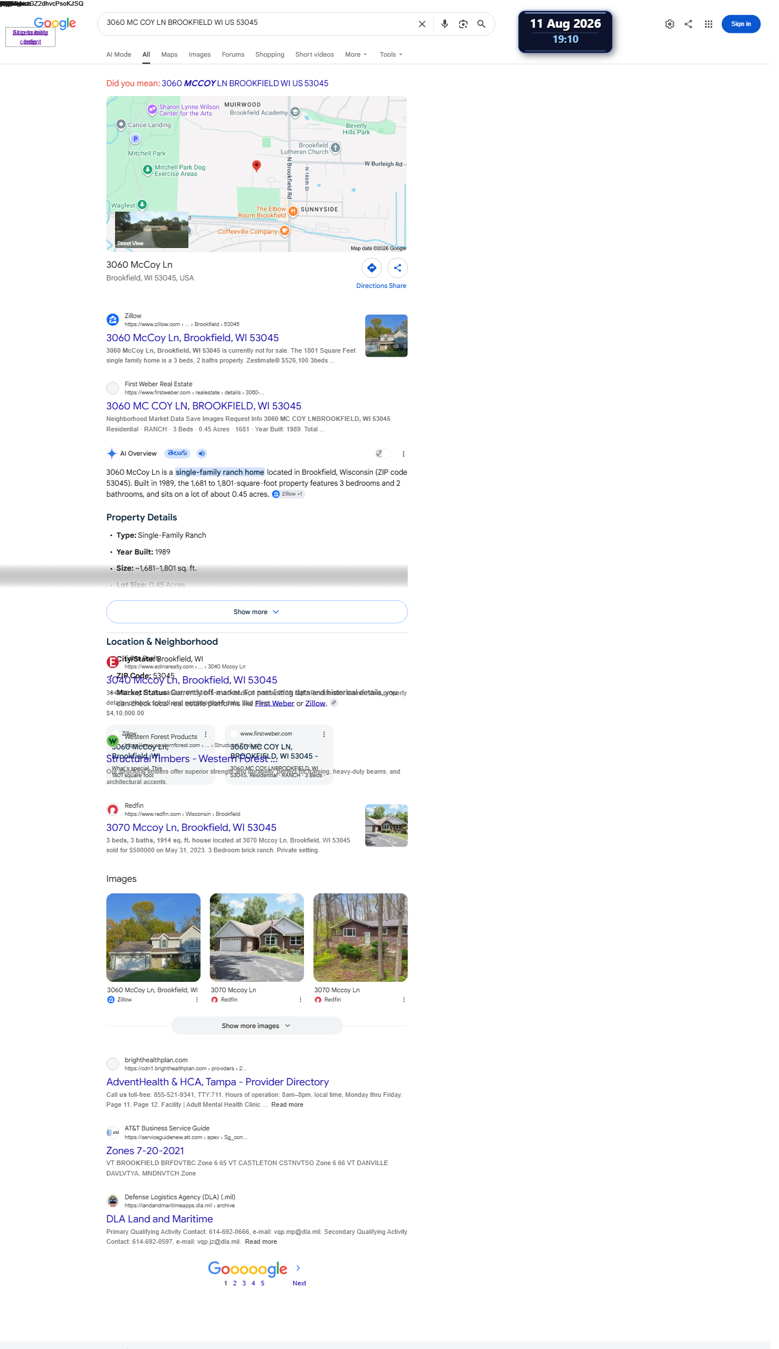The height and width of the screenshot is (1349, 779).
Task: Open more options for Zillow image result
Action: (196, 1000)
